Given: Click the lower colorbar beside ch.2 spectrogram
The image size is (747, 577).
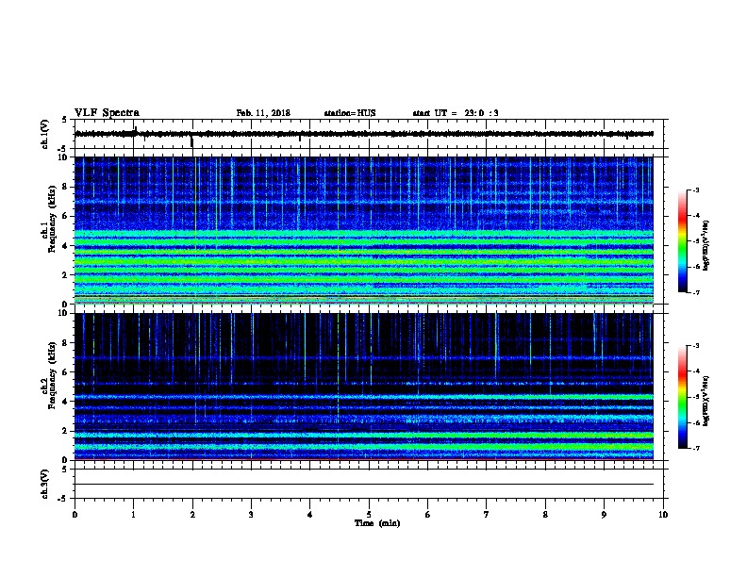Looking at the screenshot, I should click(x=682, y=397).
